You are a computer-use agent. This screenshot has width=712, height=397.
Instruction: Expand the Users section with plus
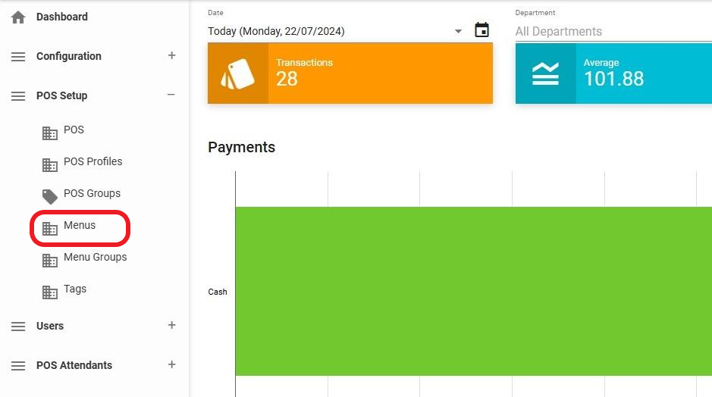point(171,325)
